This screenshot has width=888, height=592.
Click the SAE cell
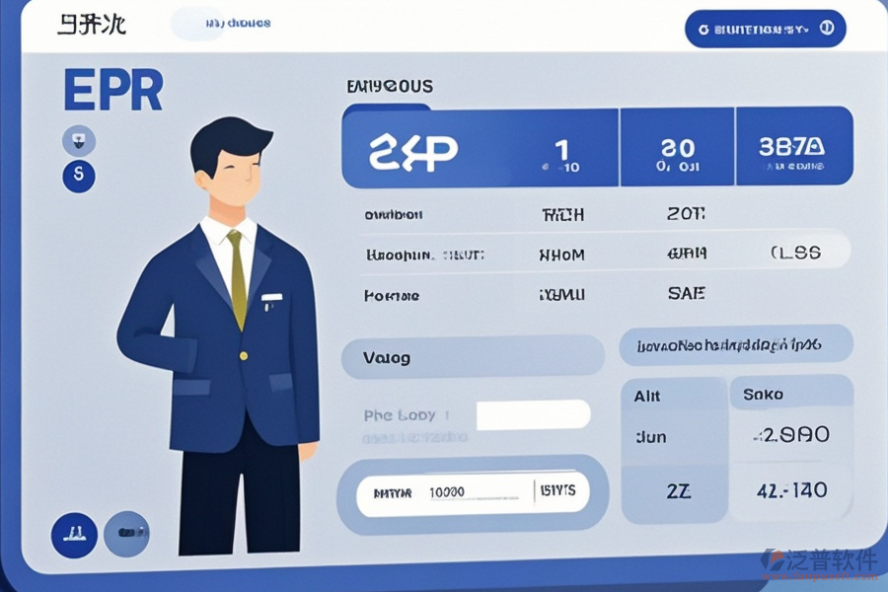pyautogui.click(x=686, y=293)
